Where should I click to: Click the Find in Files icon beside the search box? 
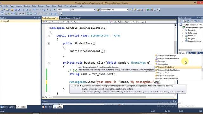(98, 10)
